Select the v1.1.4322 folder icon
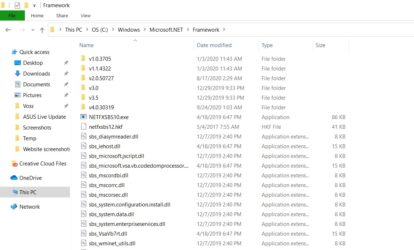The image size is (414, 250). point(84,68)
